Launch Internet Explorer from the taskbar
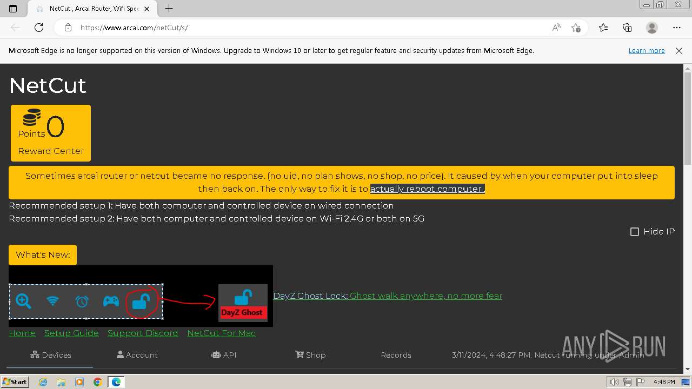This screenshot has height=389, width=692. pos(43,382)
